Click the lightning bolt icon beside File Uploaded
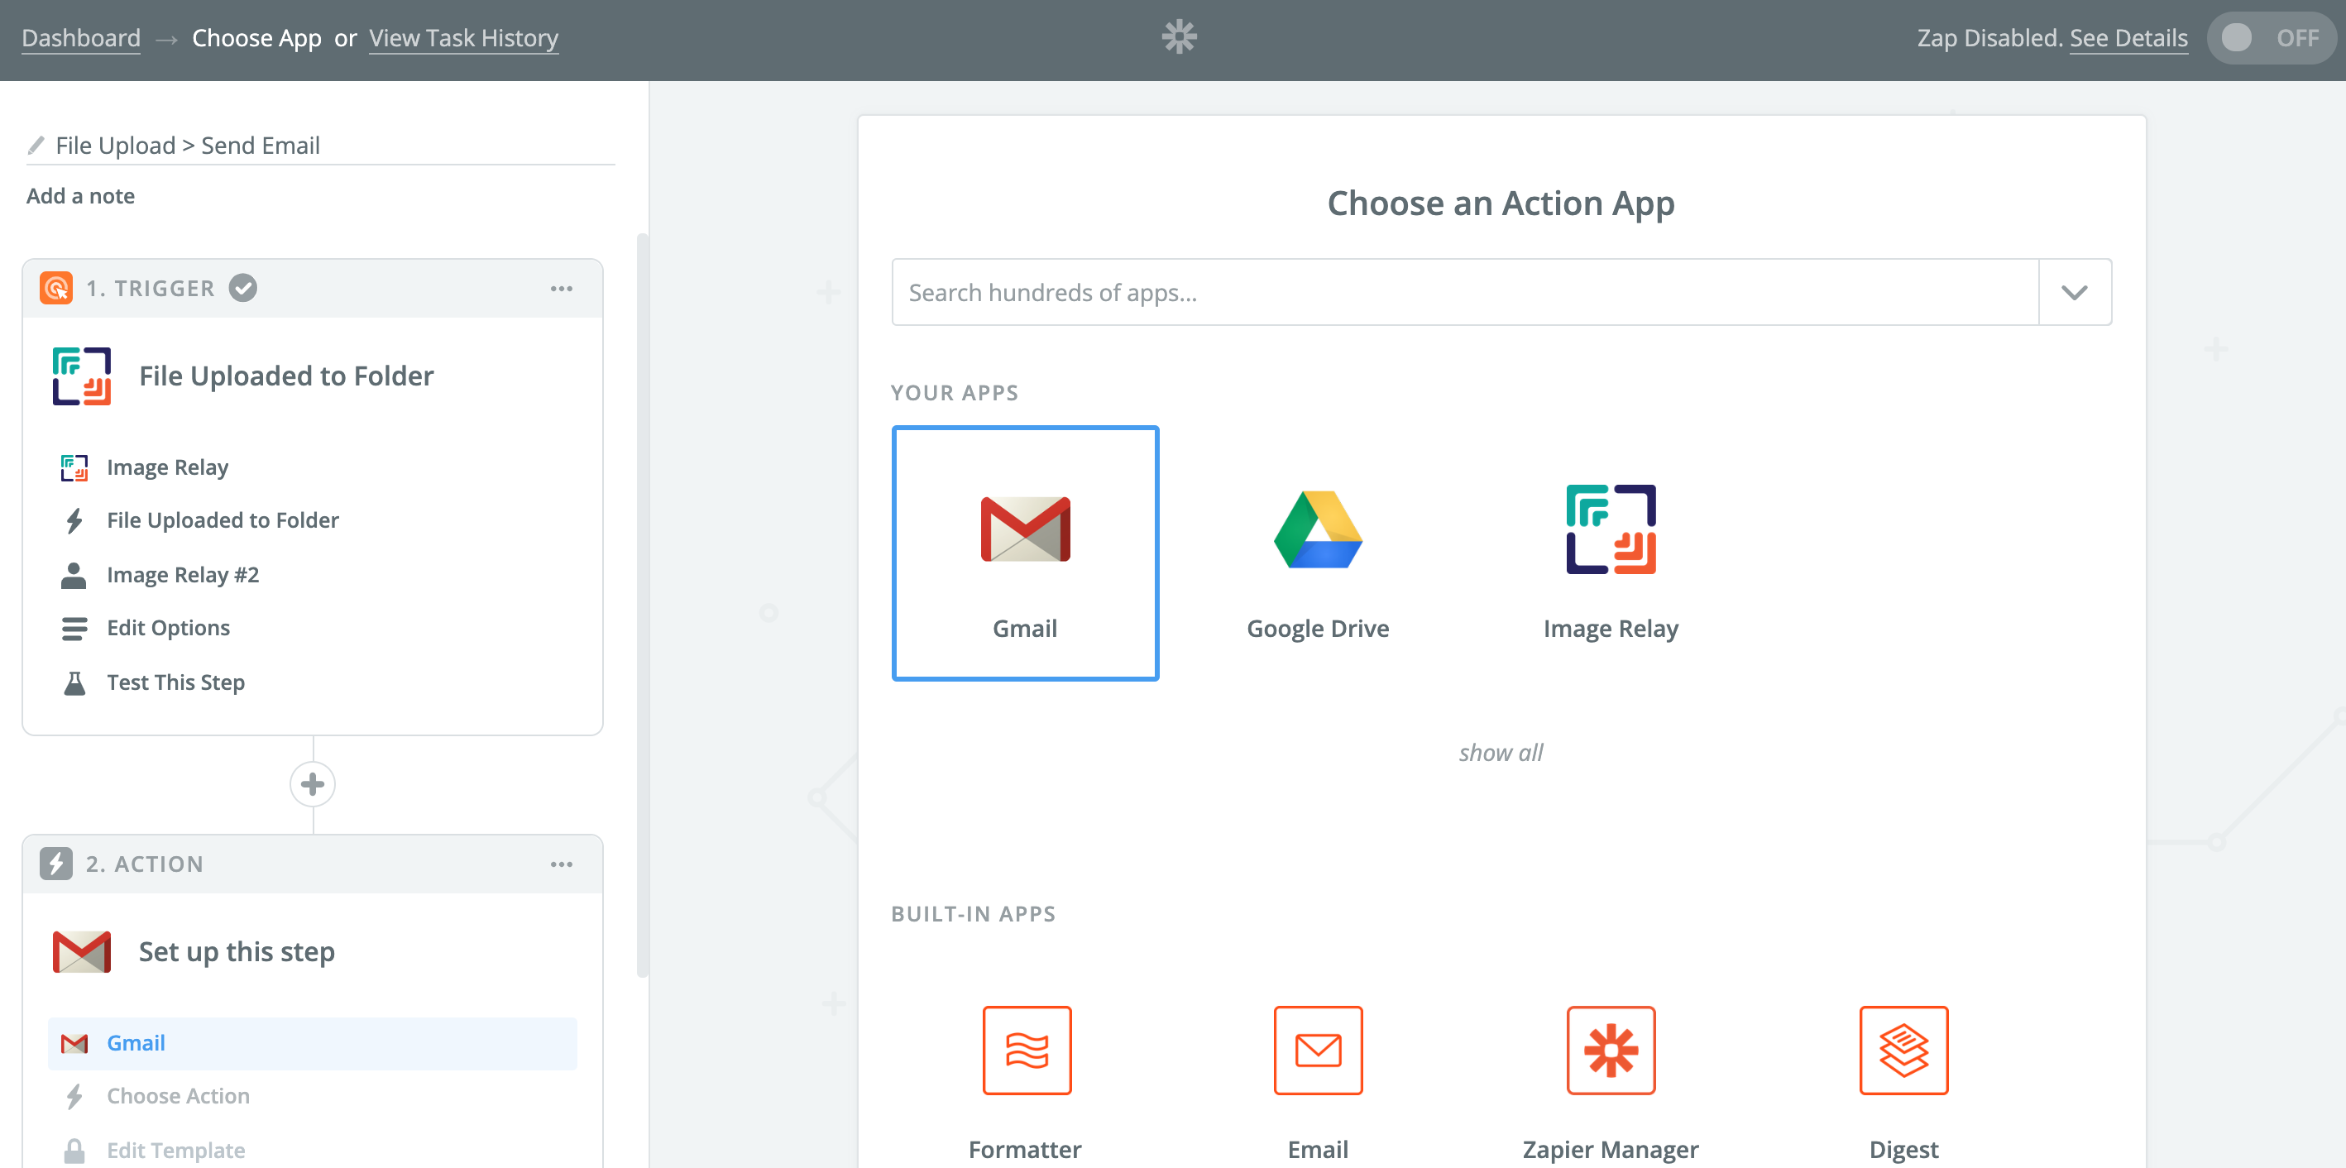Image resolution: width=2346 pixels, height=1168 pixels. (x=74, y=521)
